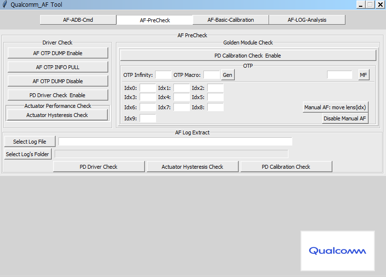Switch to the AF-ADB-Cmd tab

78,20
